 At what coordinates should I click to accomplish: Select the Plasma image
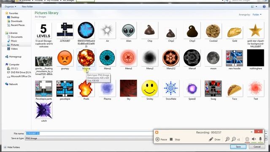click(x=107, y=88)
